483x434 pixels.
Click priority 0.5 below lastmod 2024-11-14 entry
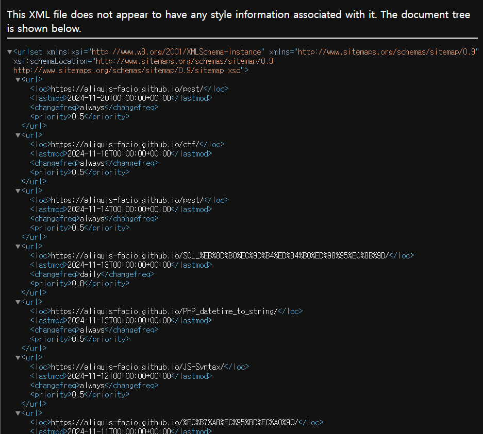80,228
